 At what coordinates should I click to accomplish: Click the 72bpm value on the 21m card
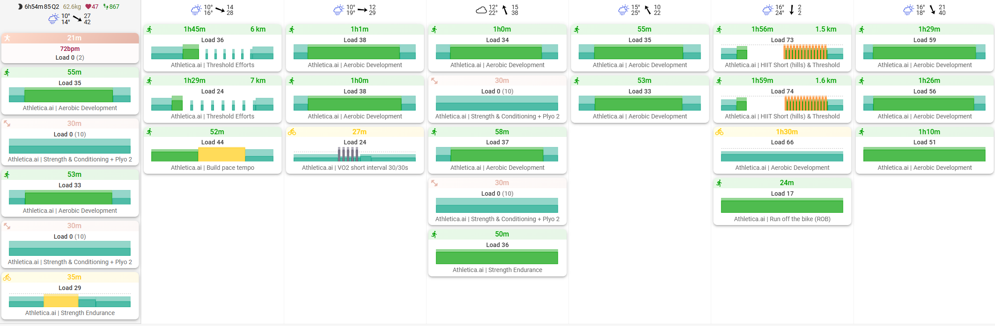[x=70, y=49]
